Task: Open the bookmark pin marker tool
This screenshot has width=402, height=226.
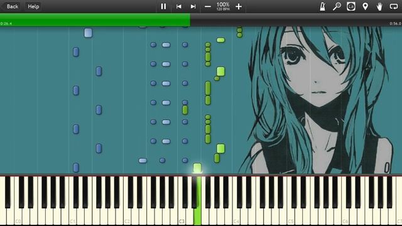Action: click(365, 6)
